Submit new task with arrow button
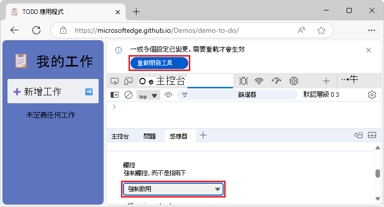Screen dimensions: 384x207 (89, 92)
